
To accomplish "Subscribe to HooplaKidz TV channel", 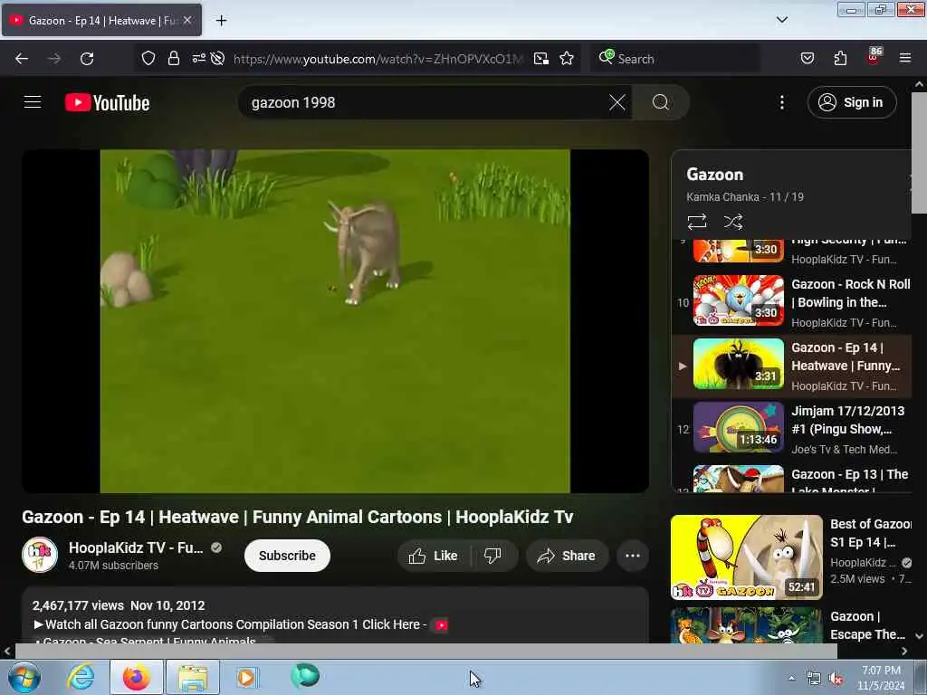I will click(x=287, y=556).
